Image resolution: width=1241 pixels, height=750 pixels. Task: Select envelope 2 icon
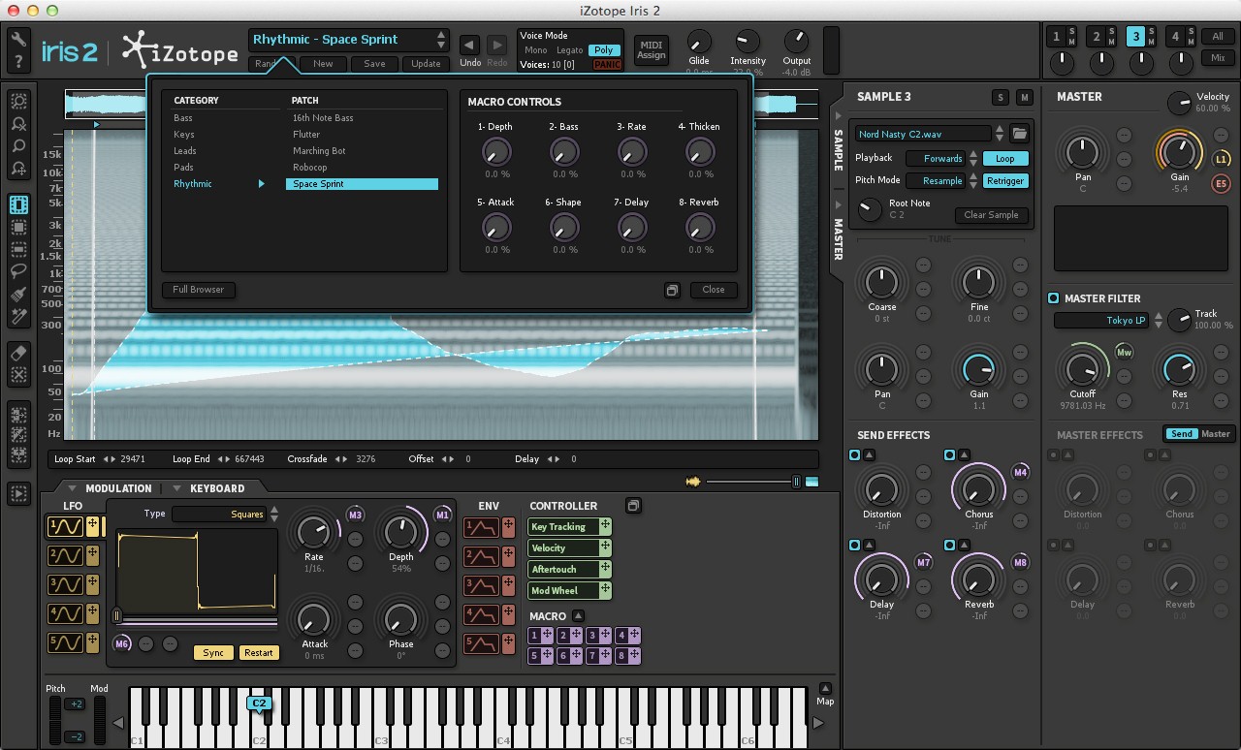(482, 556)
